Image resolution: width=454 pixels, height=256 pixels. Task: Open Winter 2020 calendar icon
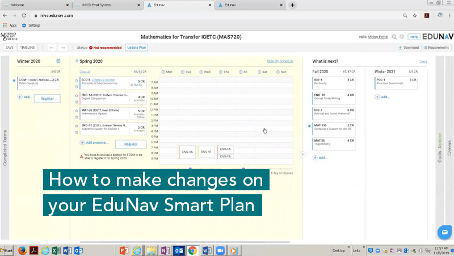(x=58, y=61)
